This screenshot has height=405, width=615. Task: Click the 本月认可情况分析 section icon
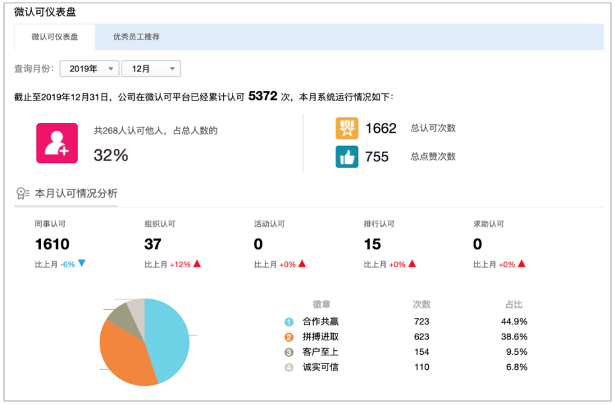click(x=22, y=194)
